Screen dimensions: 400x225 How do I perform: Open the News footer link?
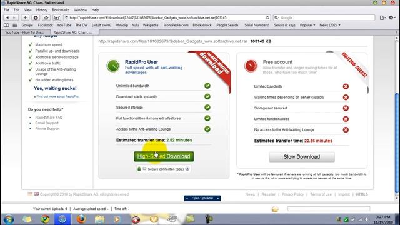pos(250,194)
